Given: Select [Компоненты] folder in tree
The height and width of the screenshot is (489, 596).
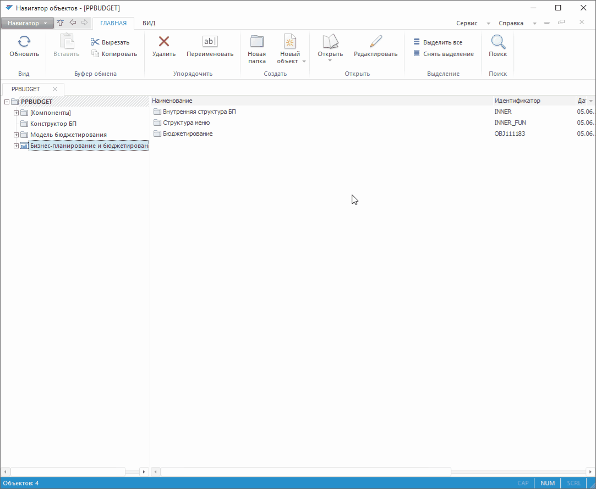Looking at the screenshot, I should pyautogui.click(x=51, y=113).
